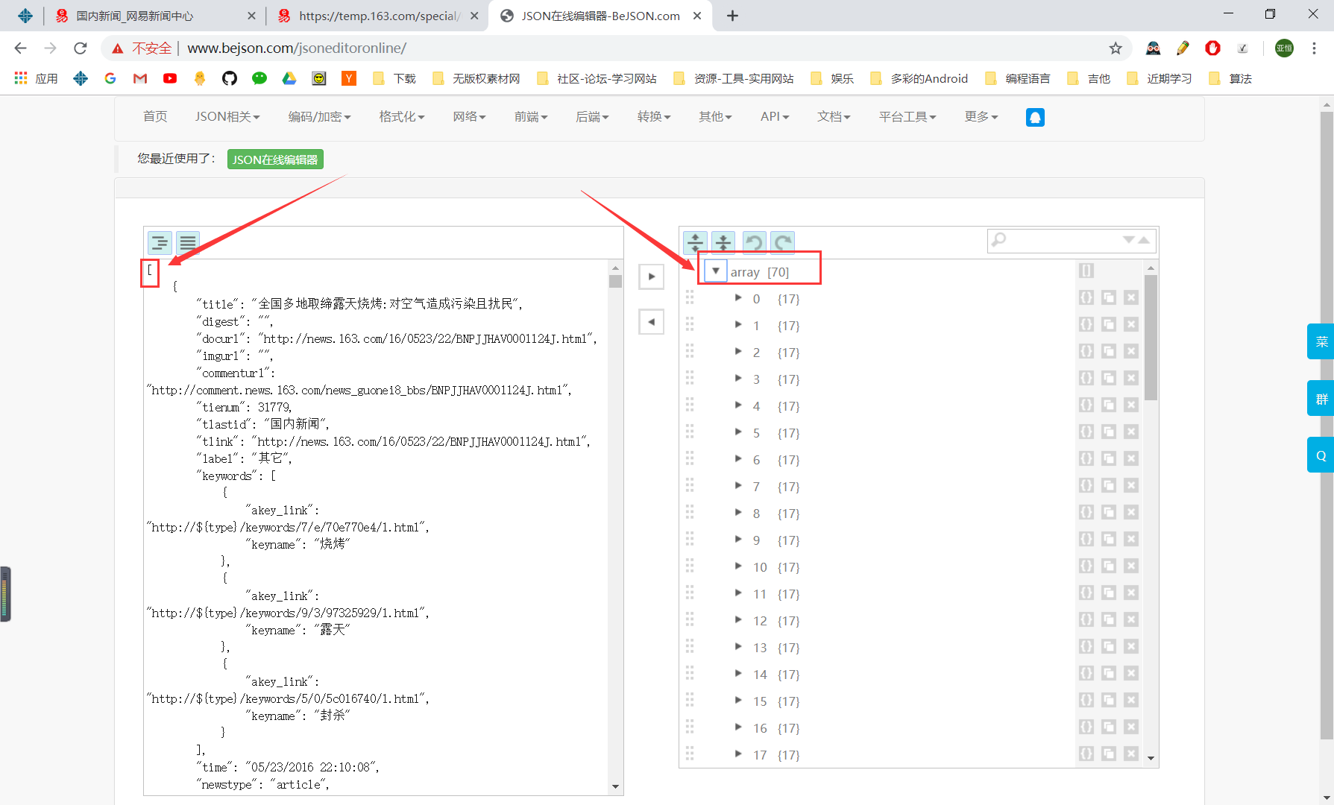Undo last action in tree editor
Screen dimensions: 1334x805
click(x=754, y=242)
